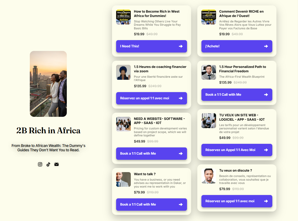298x221 pixels.
Task: Book a call under Want to talk? card
Action: 152,205
